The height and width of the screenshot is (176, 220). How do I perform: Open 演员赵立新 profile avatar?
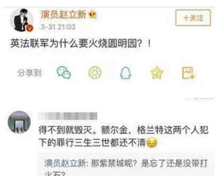coord(22,20)
